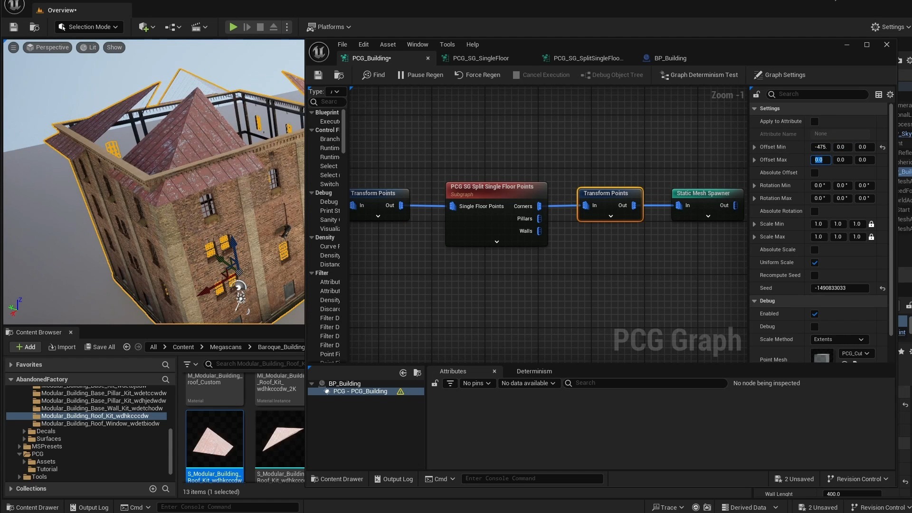Viewport: 912px width, 513px height.
Task: Click Megascans in breadcrumb path
Action: pos(226,347)
